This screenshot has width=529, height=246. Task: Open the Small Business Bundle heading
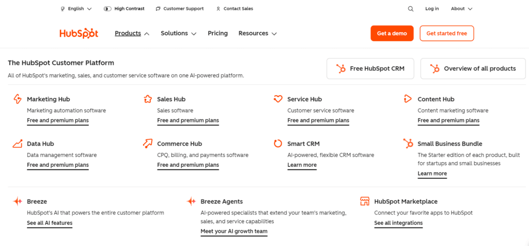[x=450, y=144]
